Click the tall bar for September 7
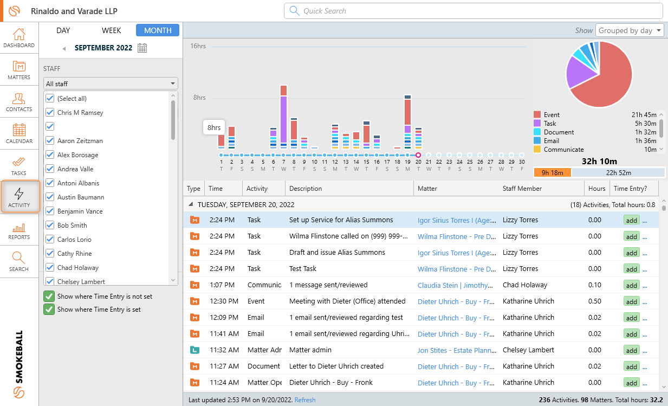The width and height of the screenshot is (668, 406). (x=283, y=117)
